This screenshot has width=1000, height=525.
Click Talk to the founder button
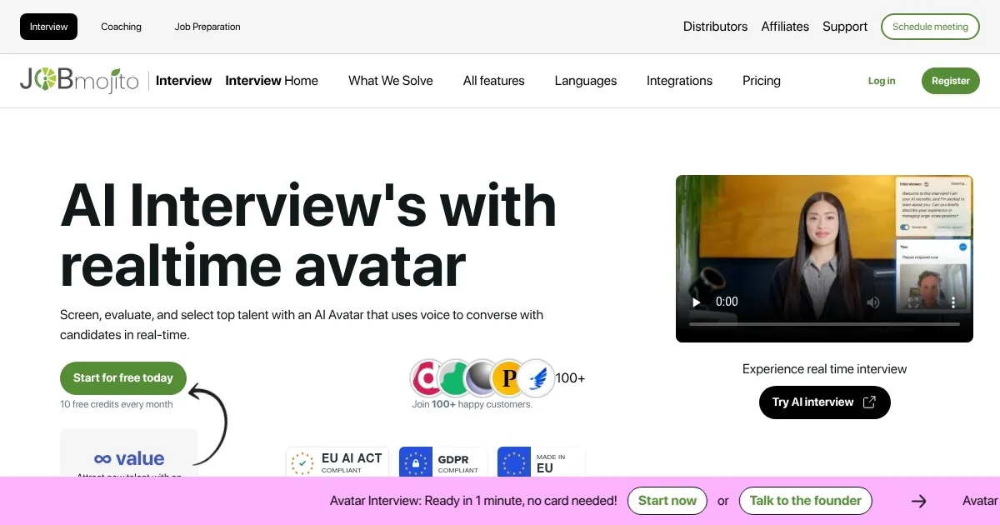click(805, 501)
